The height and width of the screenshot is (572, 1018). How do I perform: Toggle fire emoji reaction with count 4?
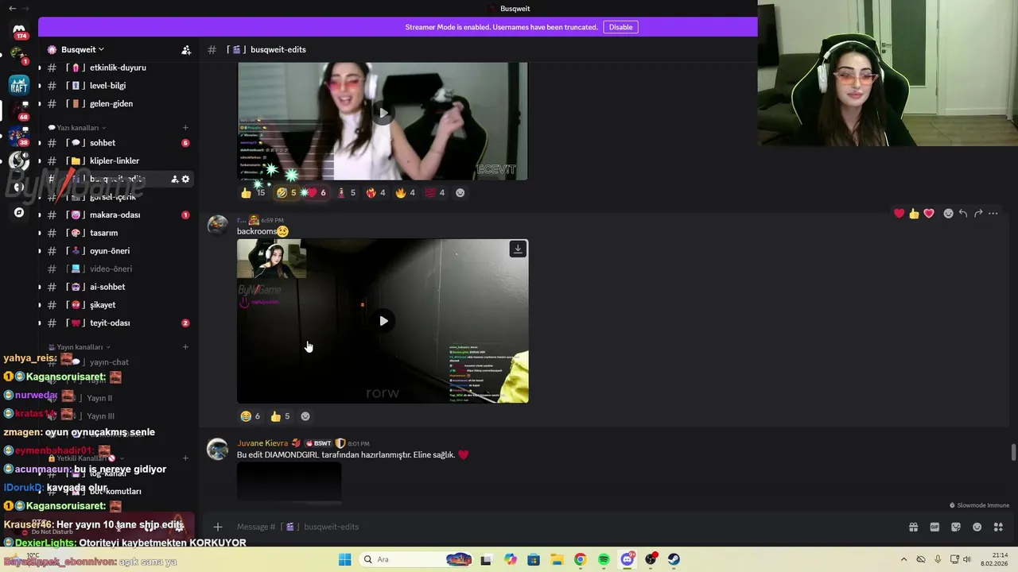point(407,192)
